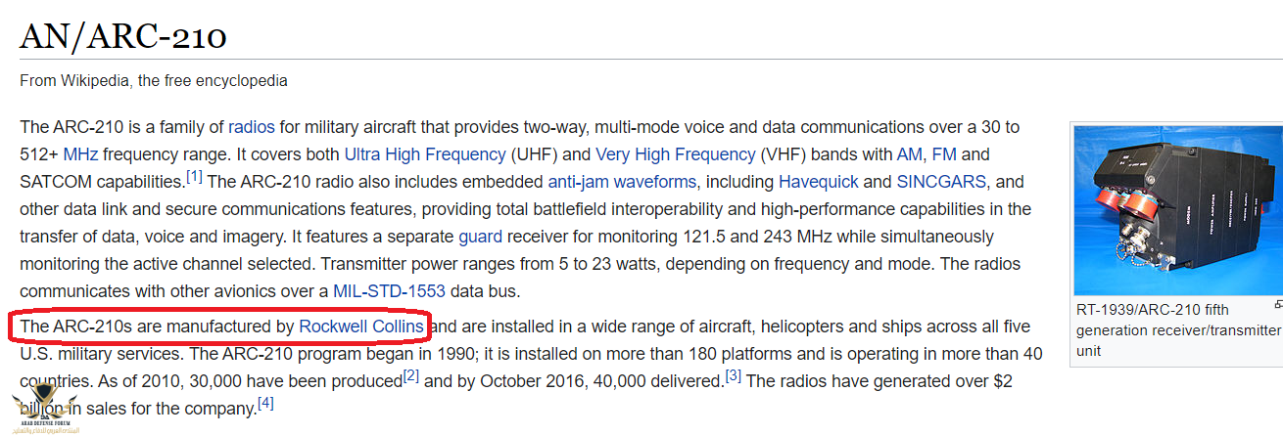Screen dimensions: 1283x436
Task: Open reference [3] after '40,000 delivered'
Action: 734,375
